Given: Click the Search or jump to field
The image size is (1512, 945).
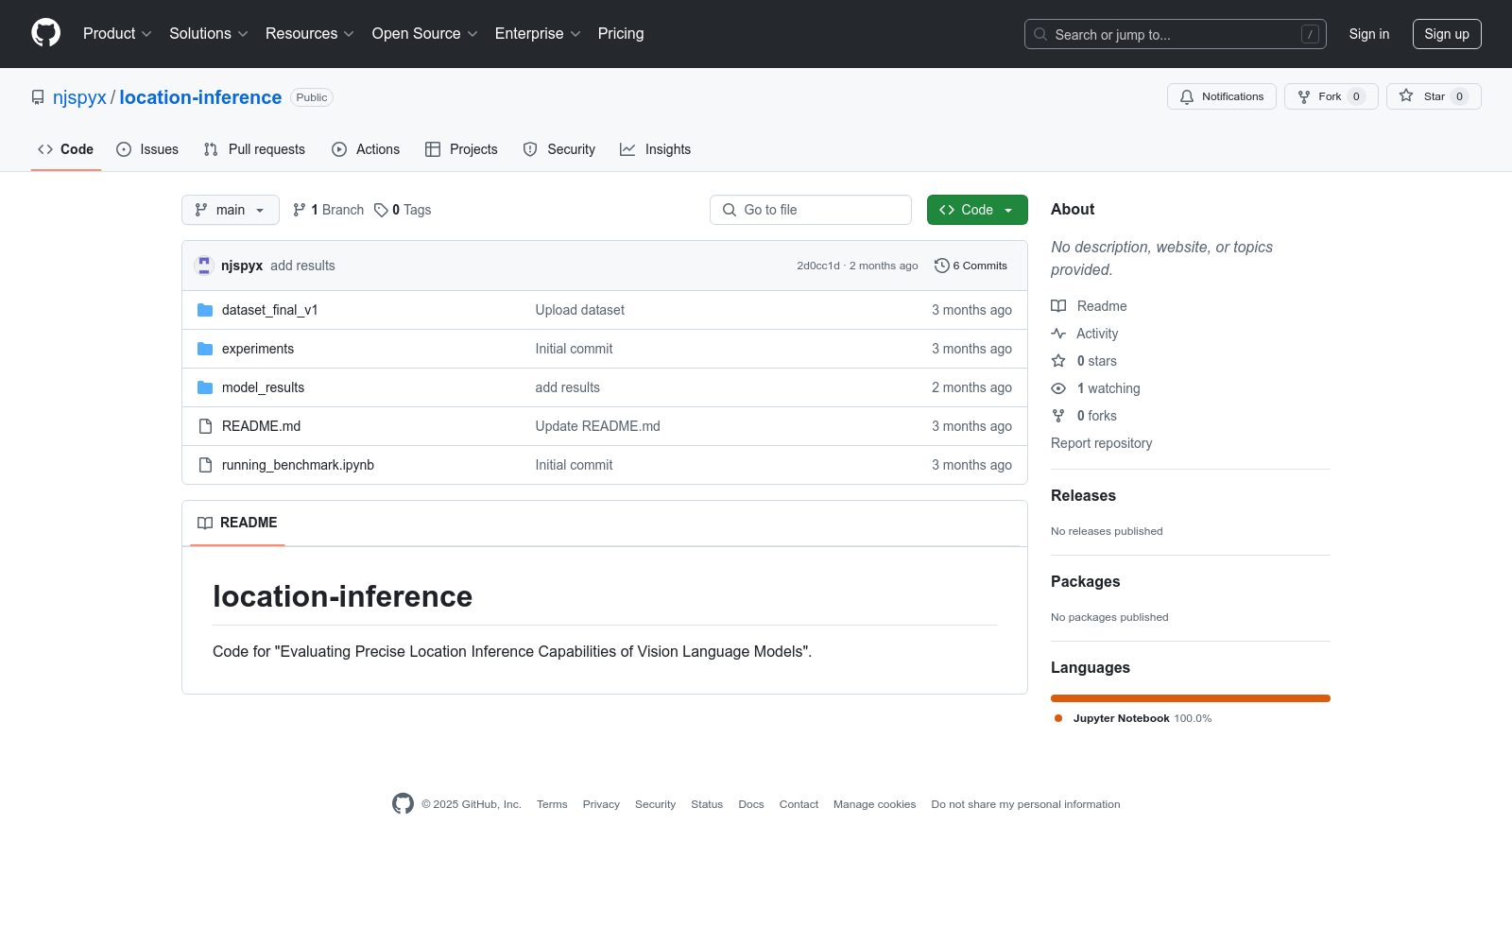Looking at the screenshot, I should coord(1176,34).
